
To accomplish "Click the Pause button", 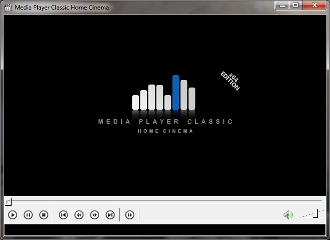I will tap(28, 215).
